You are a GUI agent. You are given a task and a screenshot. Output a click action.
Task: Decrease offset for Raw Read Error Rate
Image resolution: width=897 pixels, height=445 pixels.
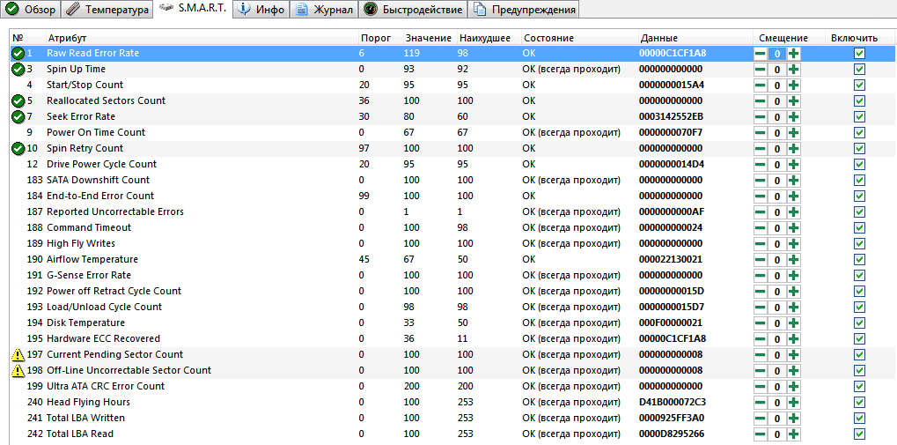760,54
